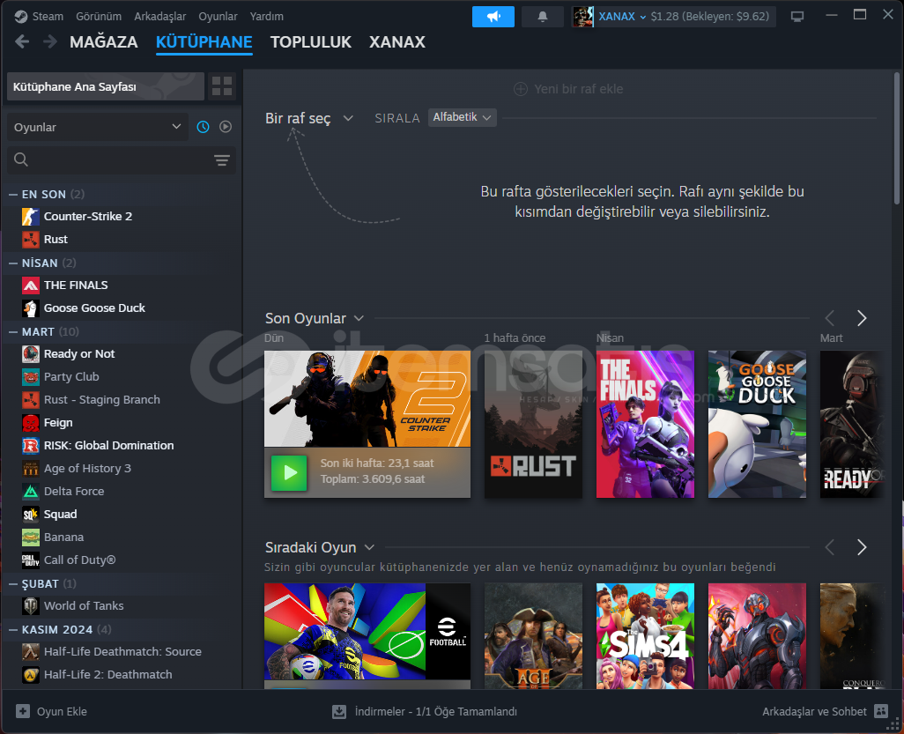
Task: Open the Alfabetik sort dropdown
Action: [462, 117]
